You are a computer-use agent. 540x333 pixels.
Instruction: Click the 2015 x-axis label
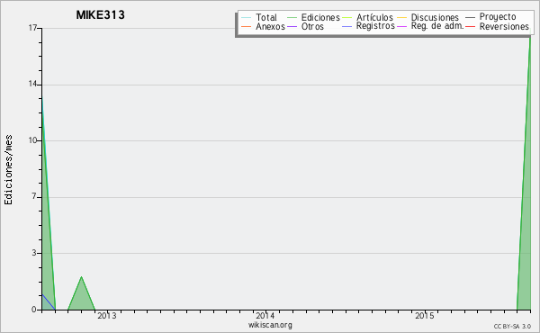tap(424, 316)
